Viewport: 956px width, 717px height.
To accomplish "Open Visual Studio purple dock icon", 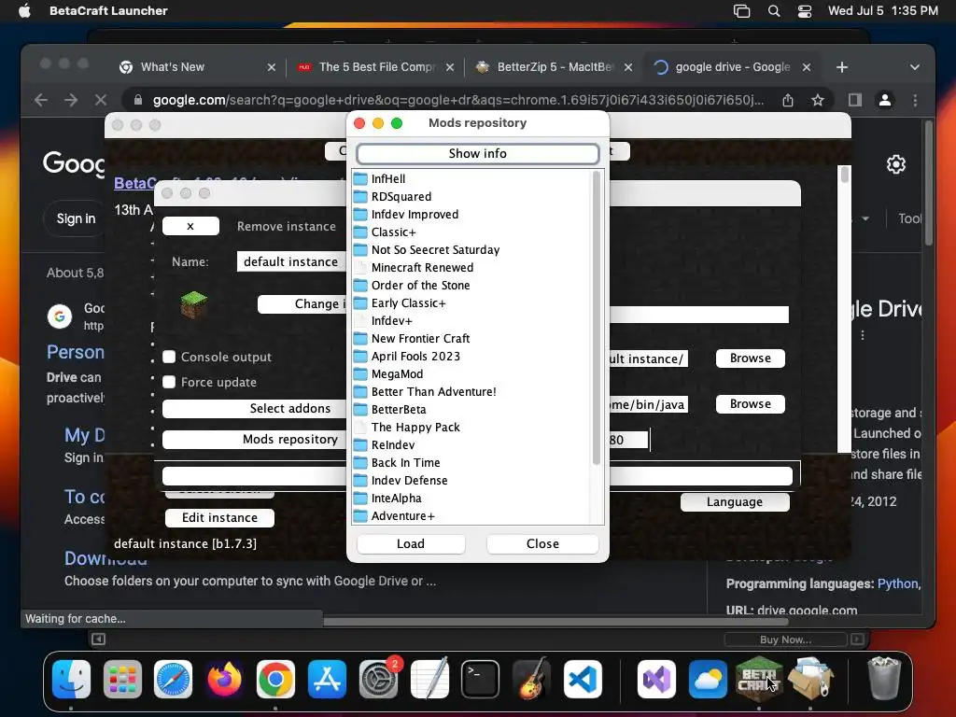I will 656,679.
